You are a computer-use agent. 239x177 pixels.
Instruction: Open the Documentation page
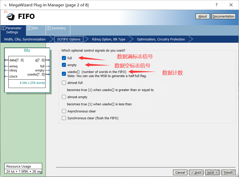click(223, 16)
